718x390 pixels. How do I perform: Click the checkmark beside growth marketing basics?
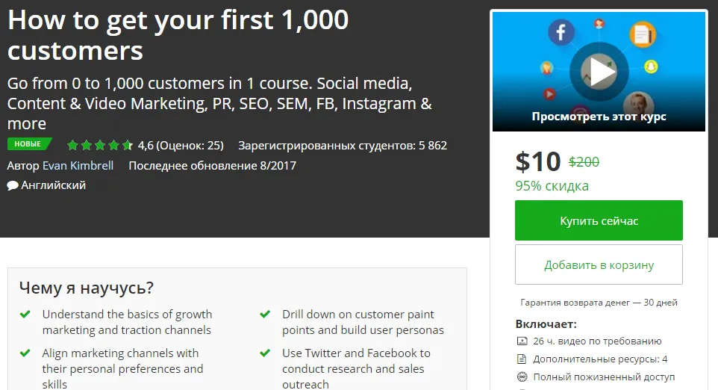tap(25, 315)
